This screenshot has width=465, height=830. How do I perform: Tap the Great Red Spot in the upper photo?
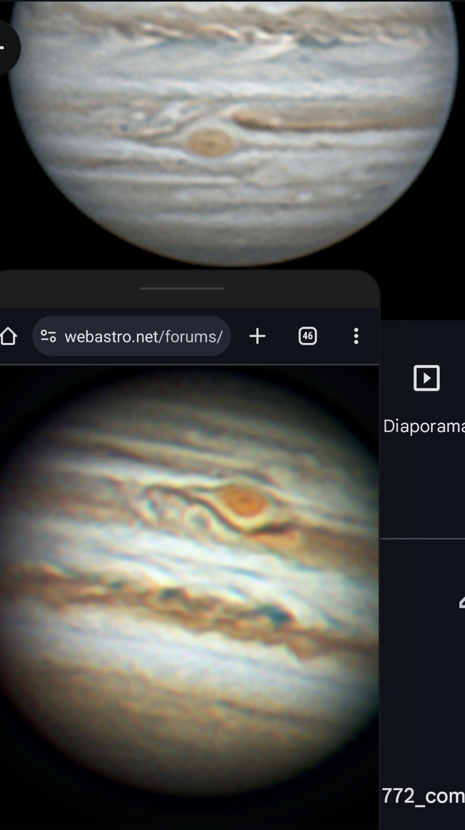pyautogui.click(x=210, y=142)
